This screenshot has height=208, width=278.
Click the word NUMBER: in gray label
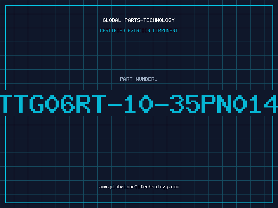point(146,79)
